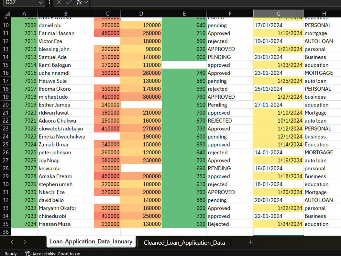Select REJECTED status for Adaora Chukwu
Image resolution: width=341 pixels, height=256 pixels.
[230, 120]
